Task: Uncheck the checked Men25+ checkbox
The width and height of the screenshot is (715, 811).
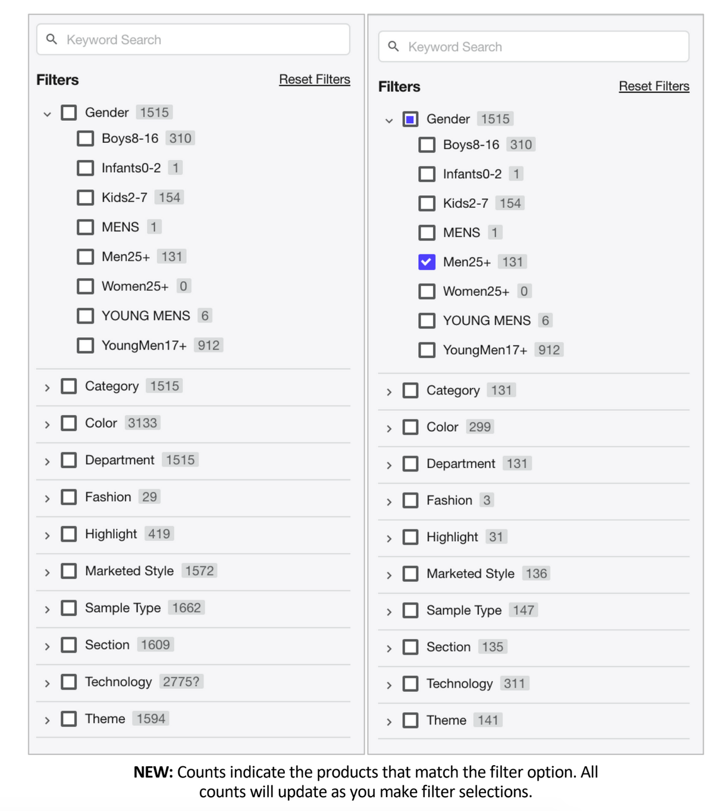Action: point(427,262)
